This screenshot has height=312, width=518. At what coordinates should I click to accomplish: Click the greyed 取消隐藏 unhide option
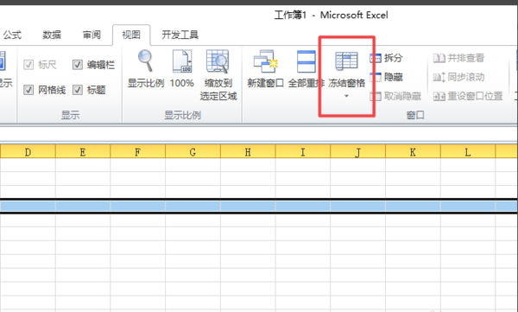(x=395, y=96)
